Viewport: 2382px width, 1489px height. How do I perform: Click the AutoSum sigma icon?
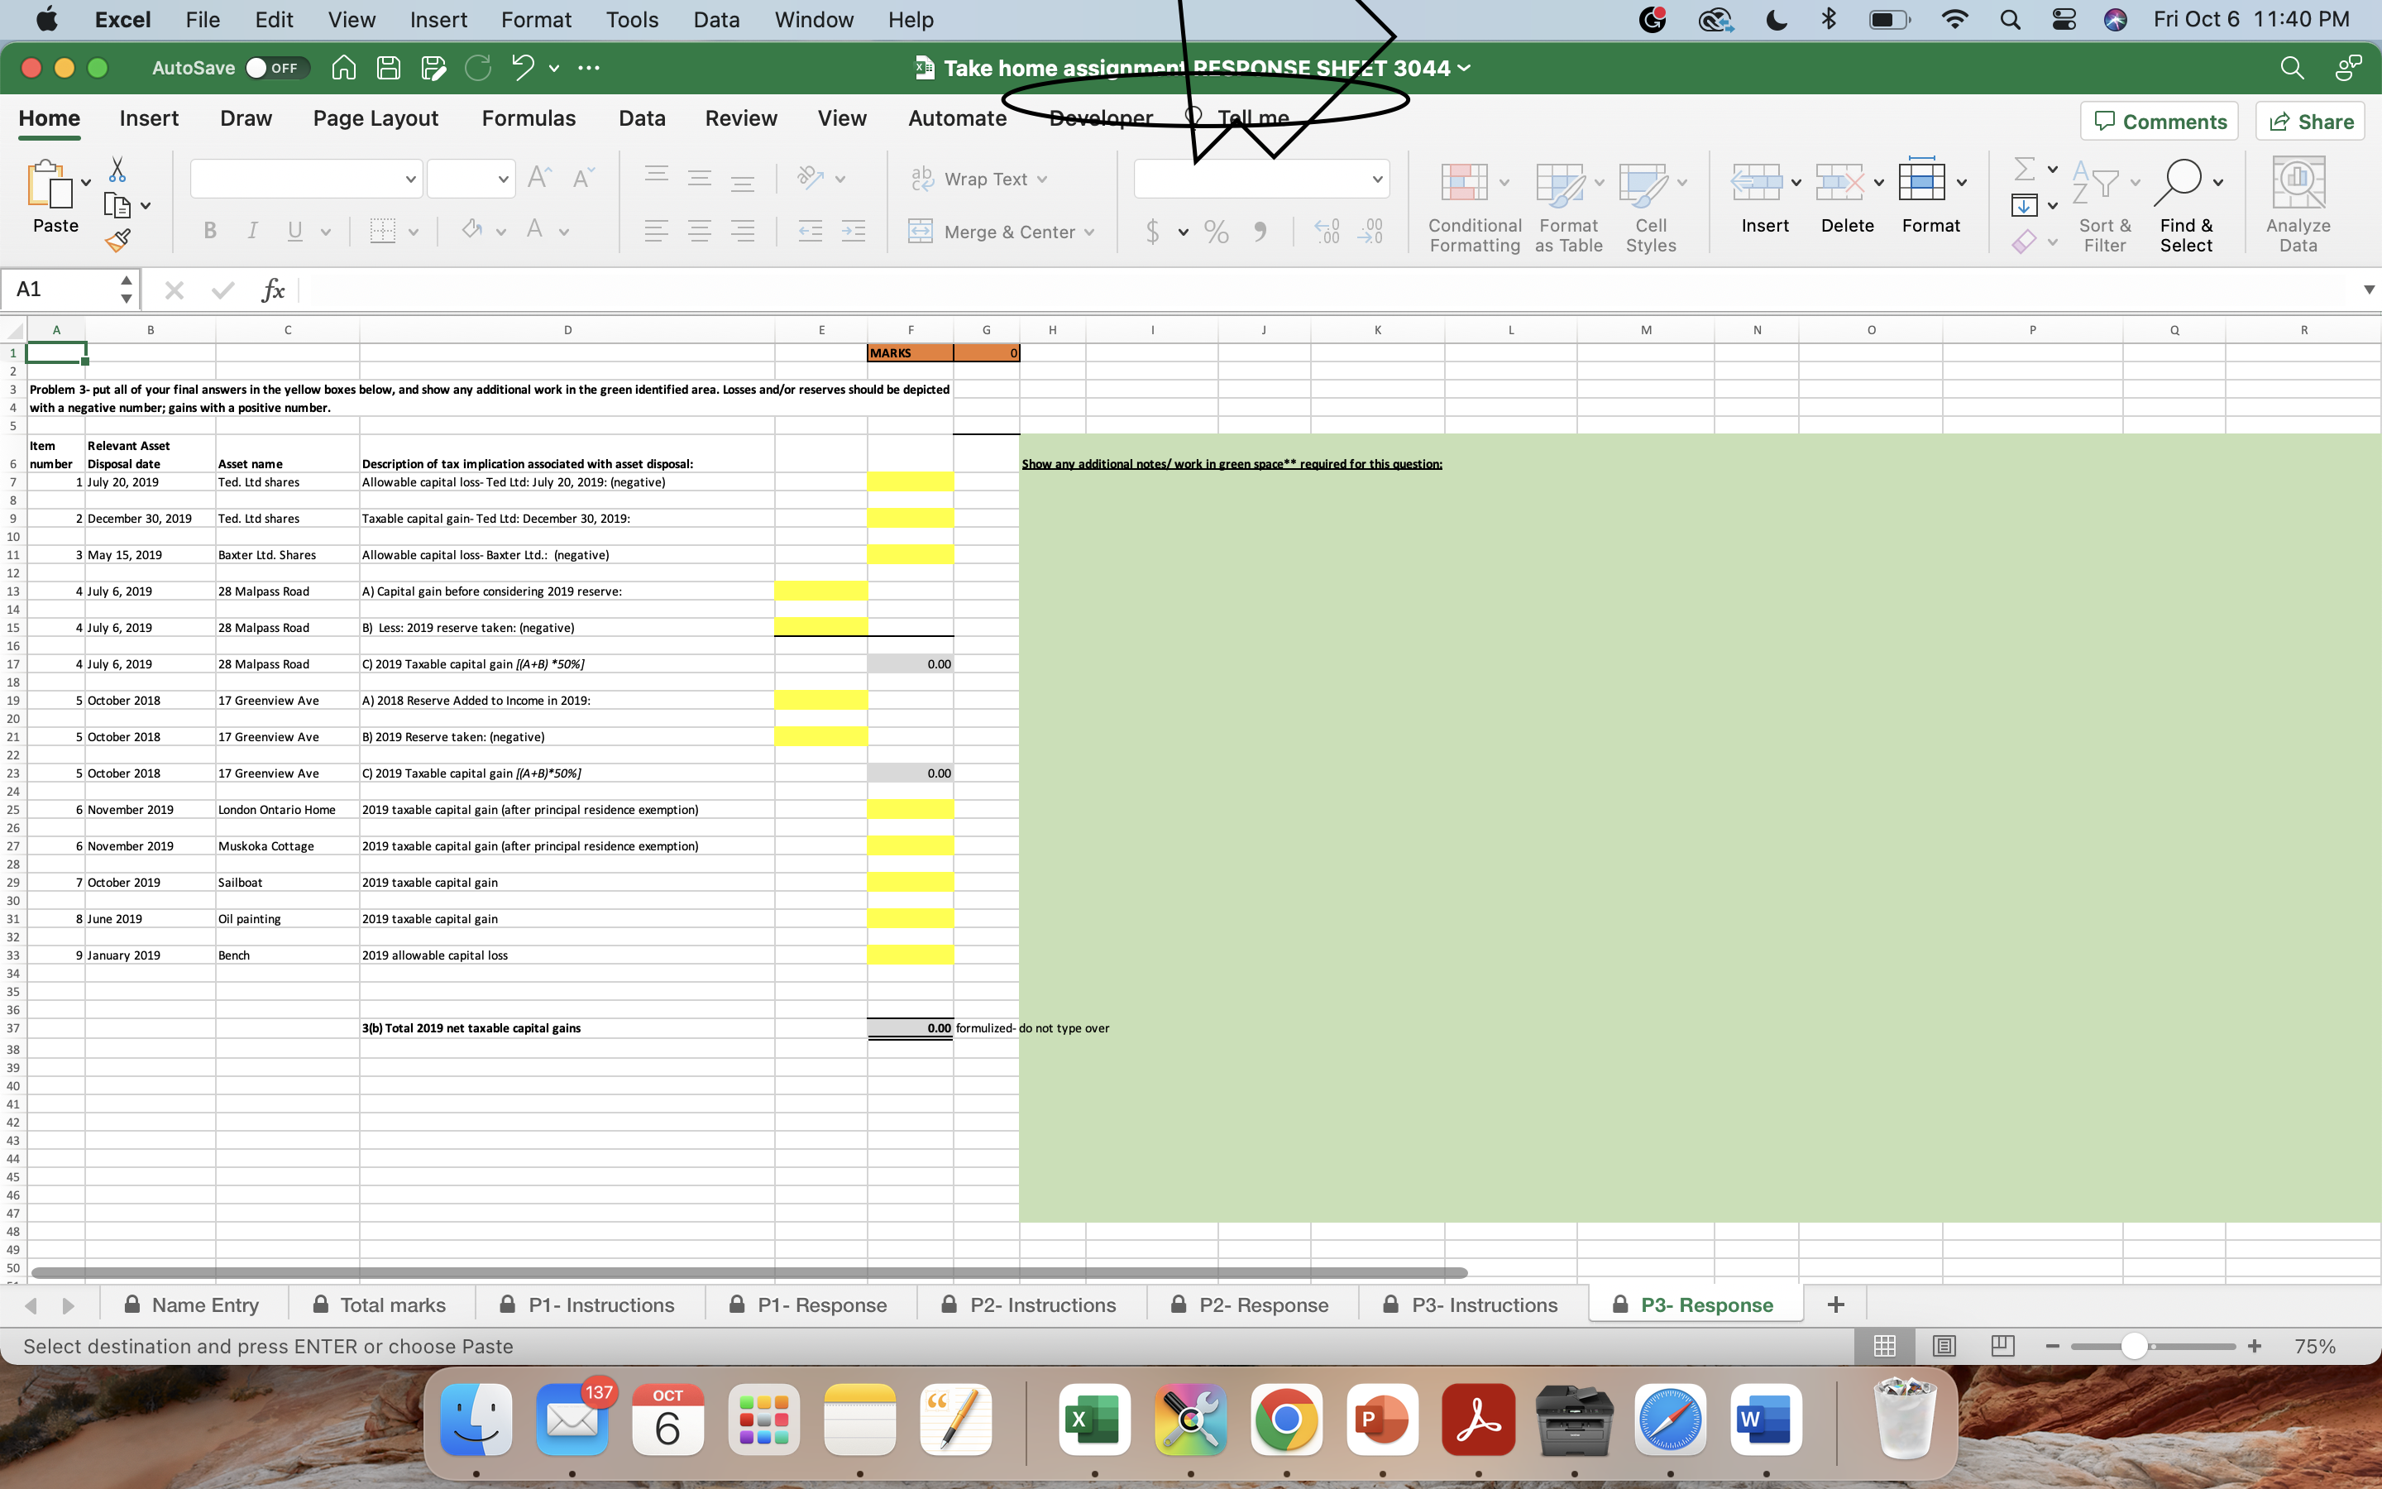pyautogui.click(x=2024, y=170)
